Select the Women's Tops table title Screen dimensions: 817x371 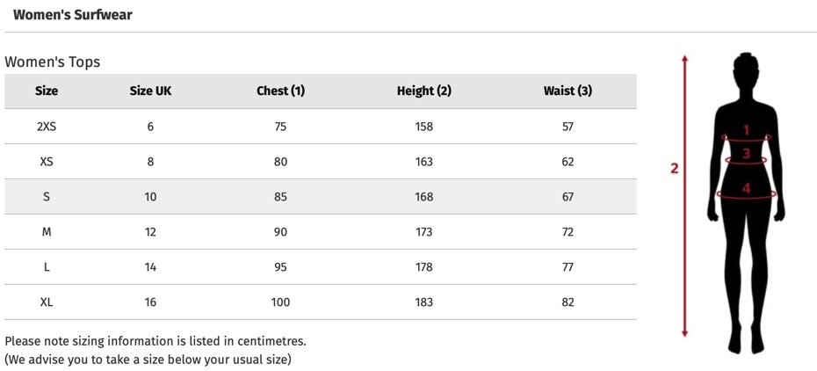(x=52, y=62)
